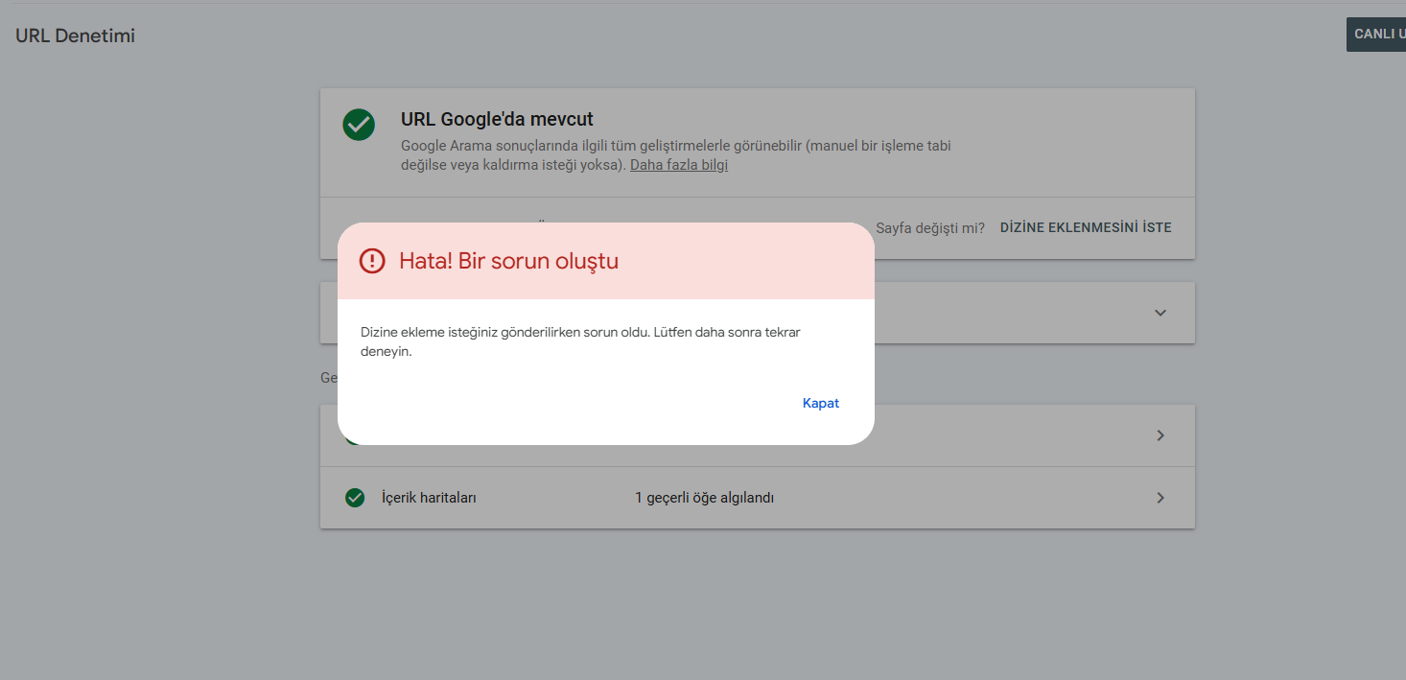Select the 1 geçerli öğe algılandı status text
Image resolution: width=1406 pixels, height=680 pixels.
point(704,498)
